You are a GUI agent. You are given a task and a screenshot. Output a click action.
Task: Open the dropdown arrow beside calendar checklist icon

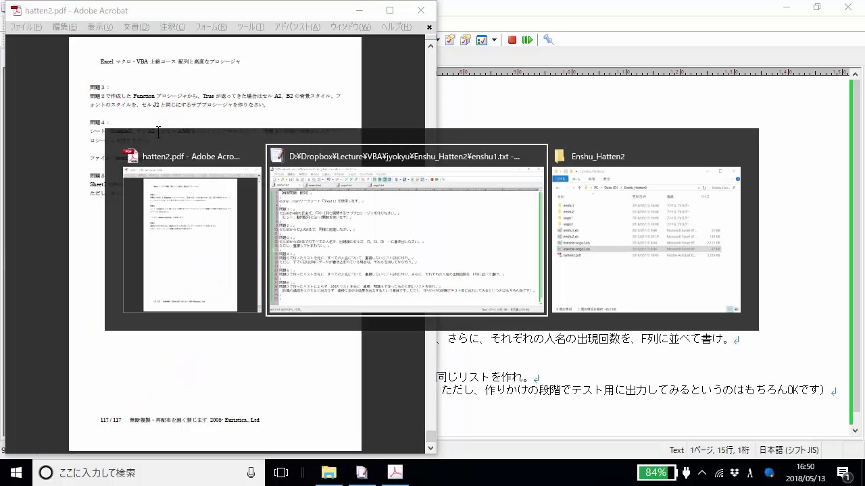click(x=494, y=40)
